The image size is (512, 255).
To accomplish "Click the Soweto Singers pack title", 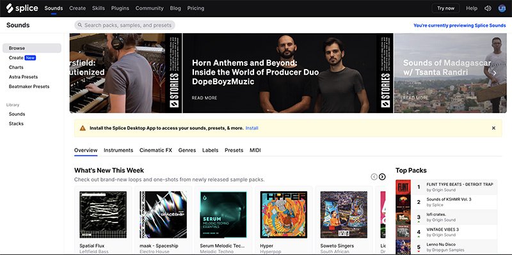I will point(337,245).
